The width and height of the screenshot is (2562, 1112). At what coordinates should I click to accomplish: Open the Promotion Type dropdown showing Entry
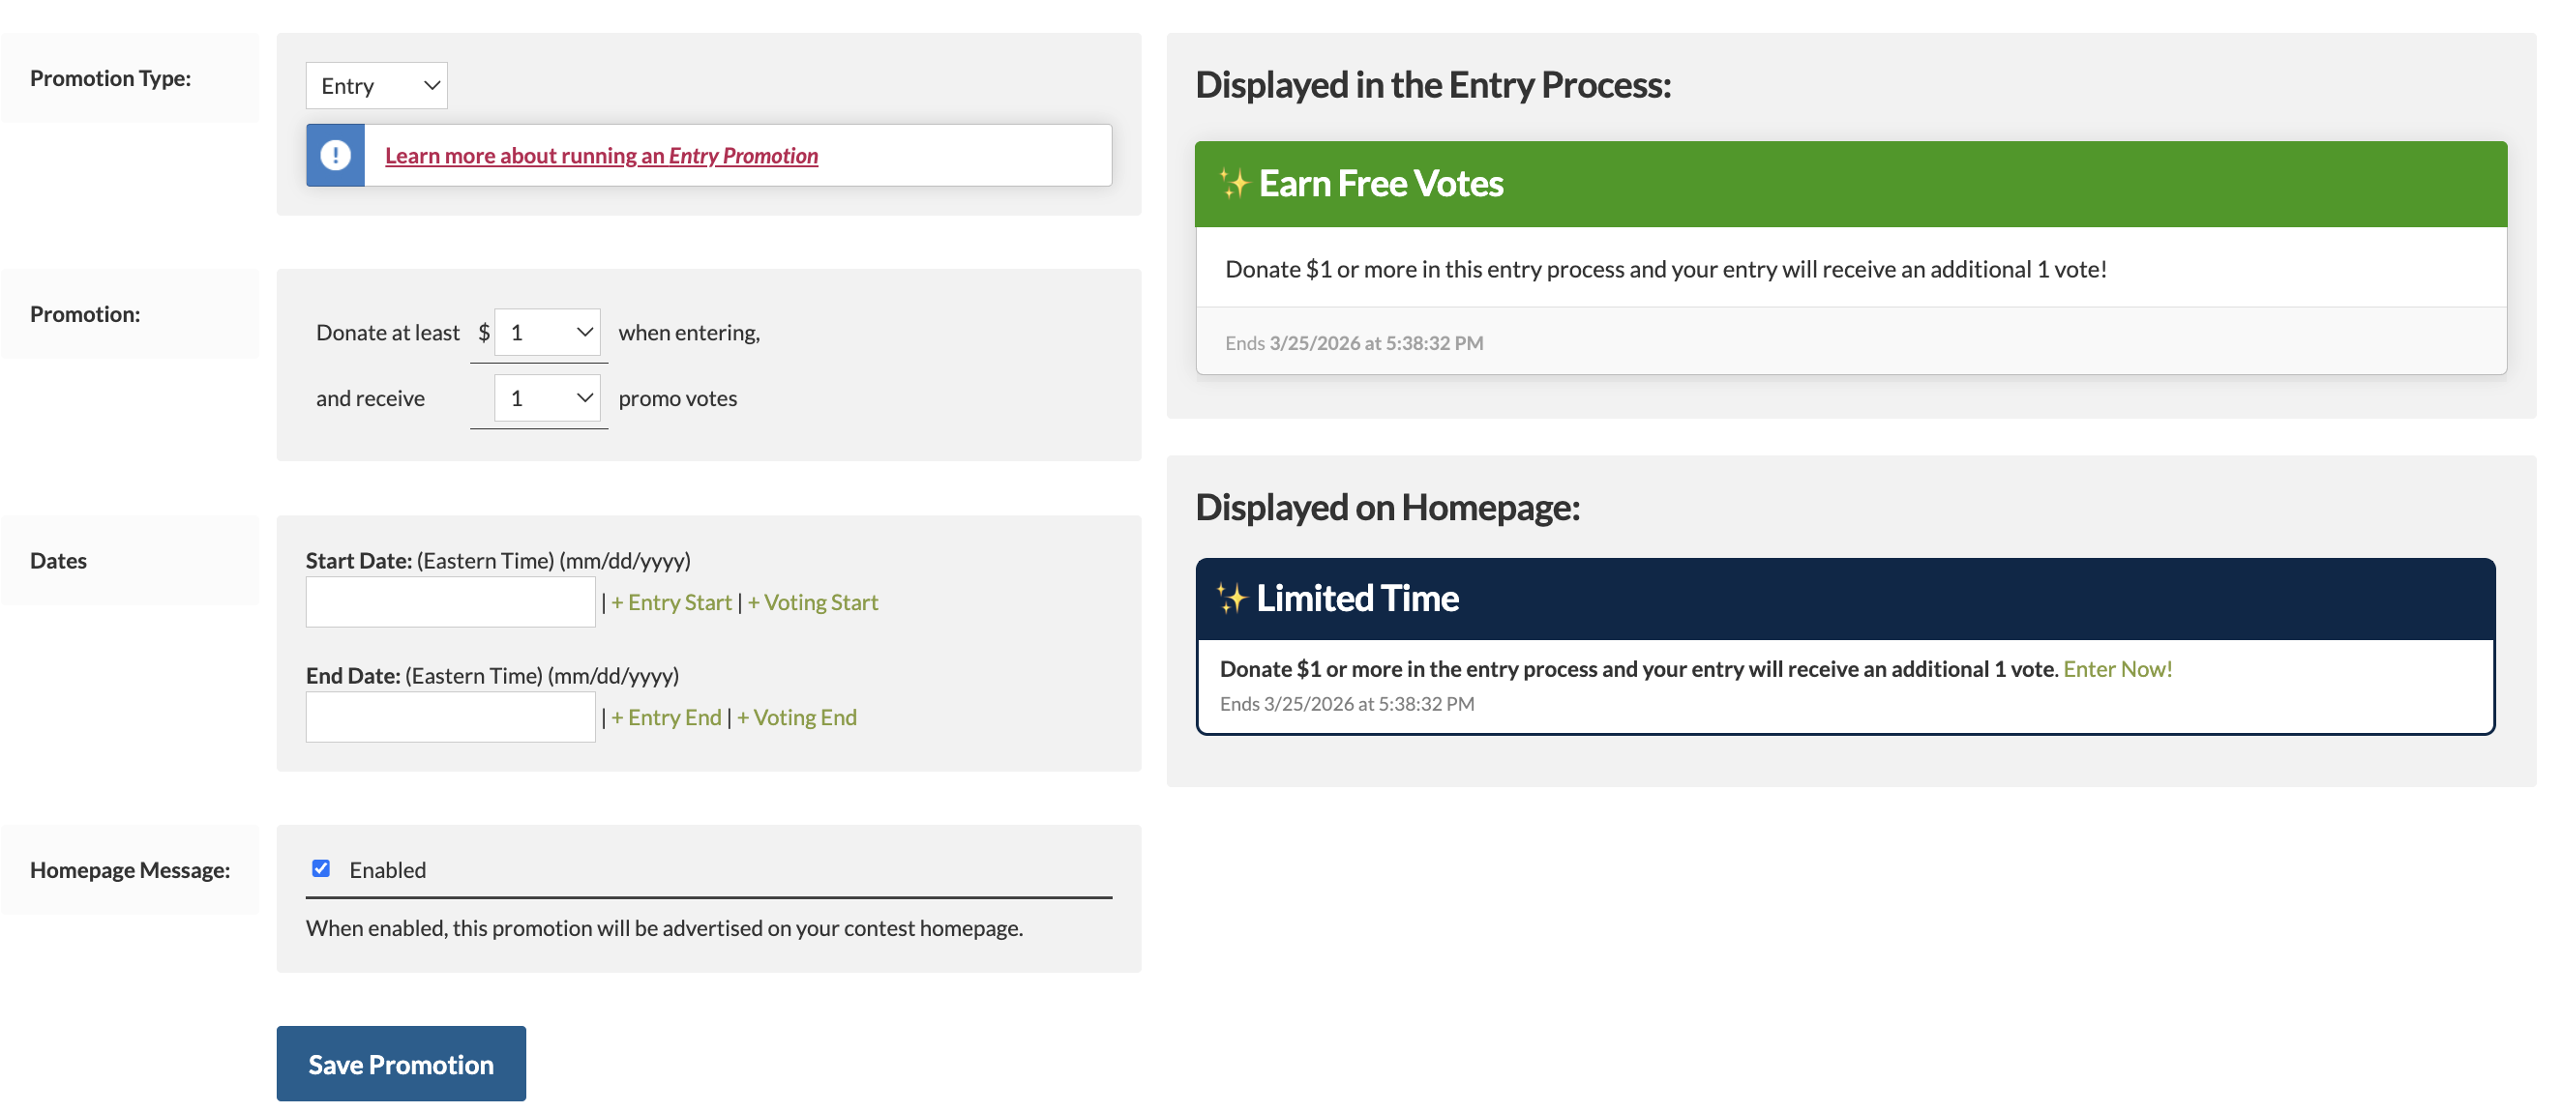pyautogui.click(x=376, y=85)
